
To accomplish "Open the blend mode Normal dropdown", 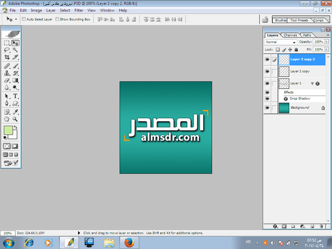I will [281, 42].
